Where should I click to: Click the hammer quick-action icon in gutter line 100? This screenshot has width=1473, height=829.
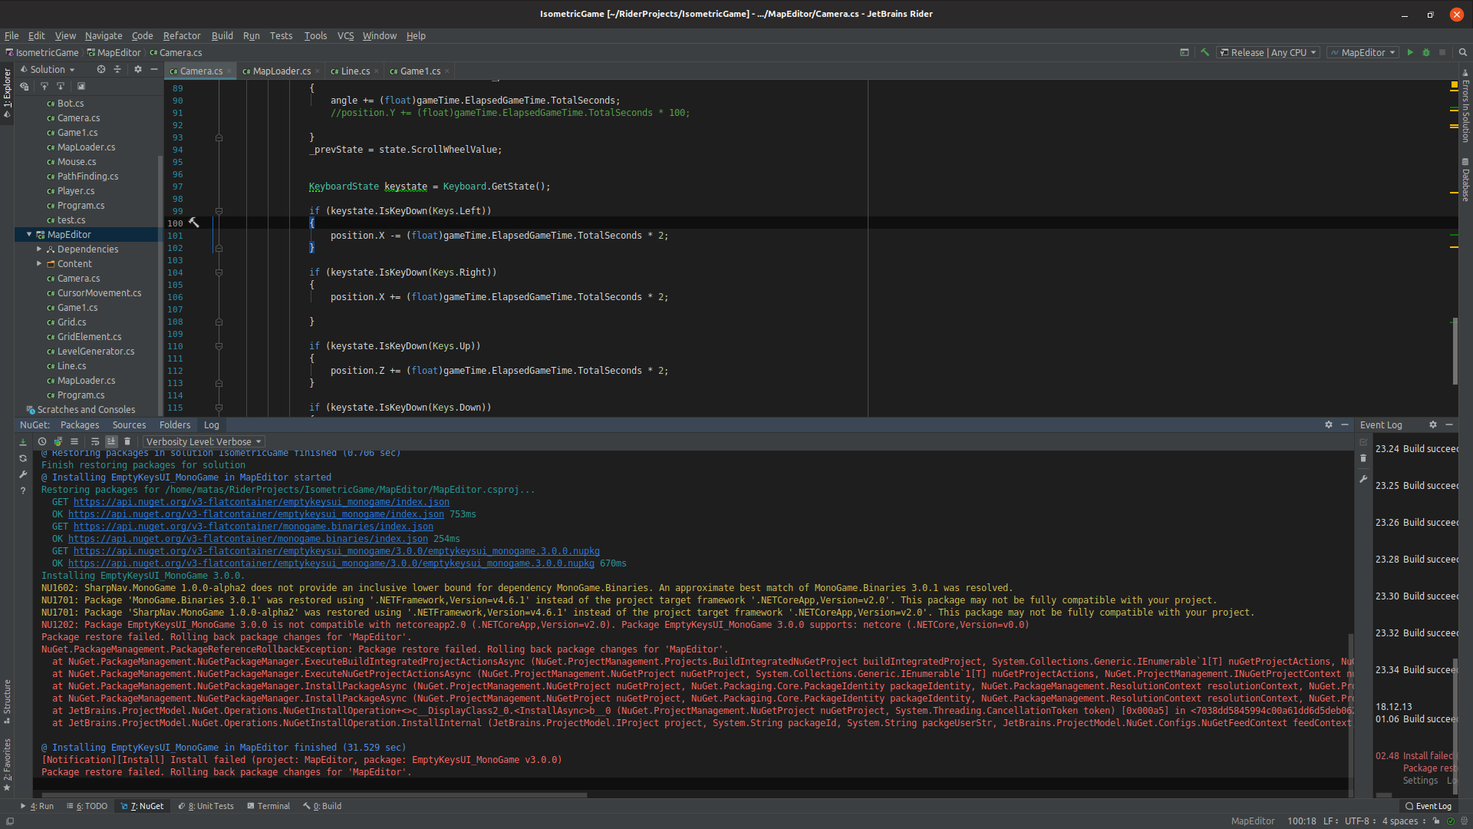pos(194,223)
